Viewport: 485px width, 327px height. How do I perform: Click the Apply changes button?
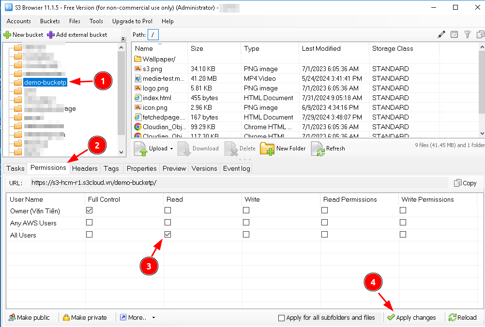[x=411, y=317]
